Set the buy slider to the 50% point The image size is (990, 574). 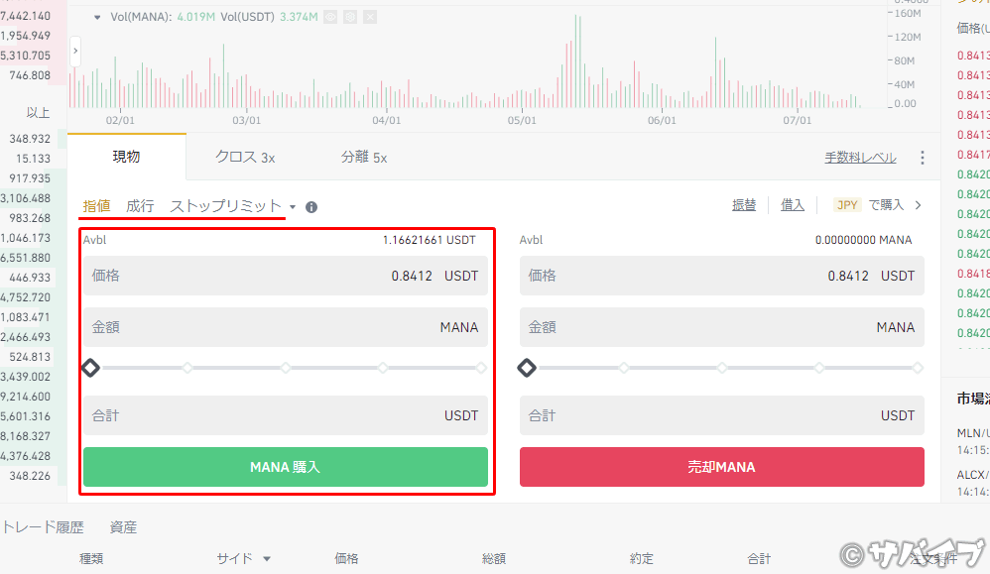286,368
